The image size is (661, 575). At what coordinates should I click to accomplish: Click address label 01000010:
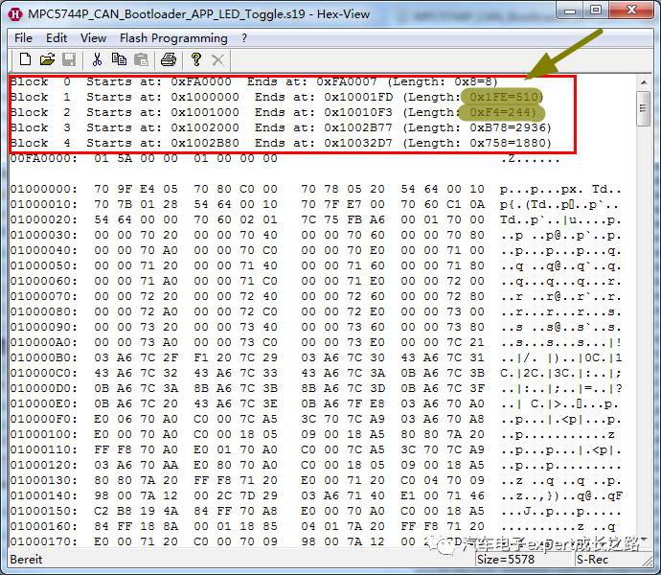(x=44, y=204)
